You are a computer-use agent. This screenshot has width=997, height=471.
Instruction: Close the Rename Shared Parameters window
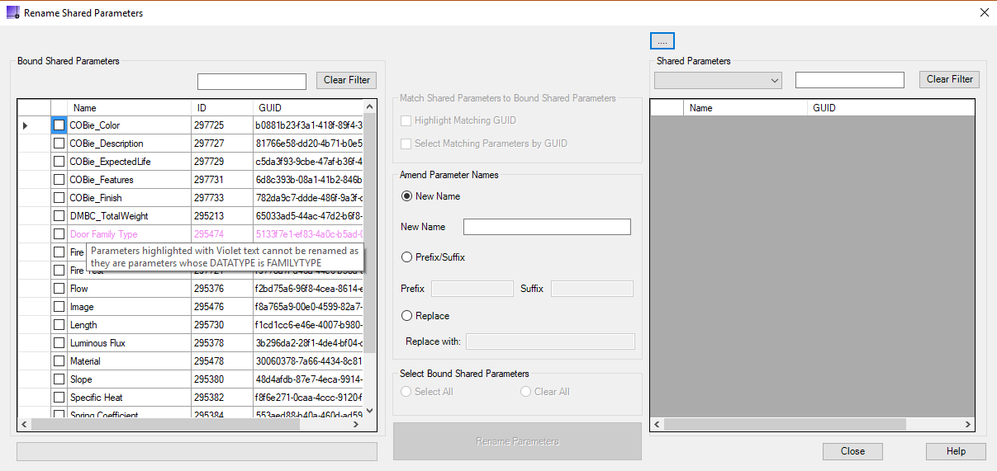(x=984, y=12)
